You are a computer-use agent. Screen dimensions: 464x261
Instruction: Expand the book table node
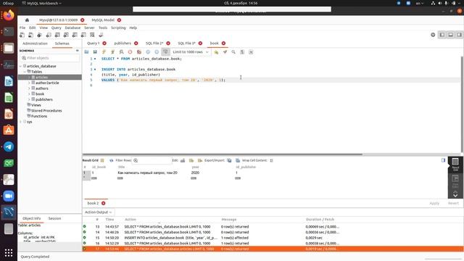(x=29, y=94)
